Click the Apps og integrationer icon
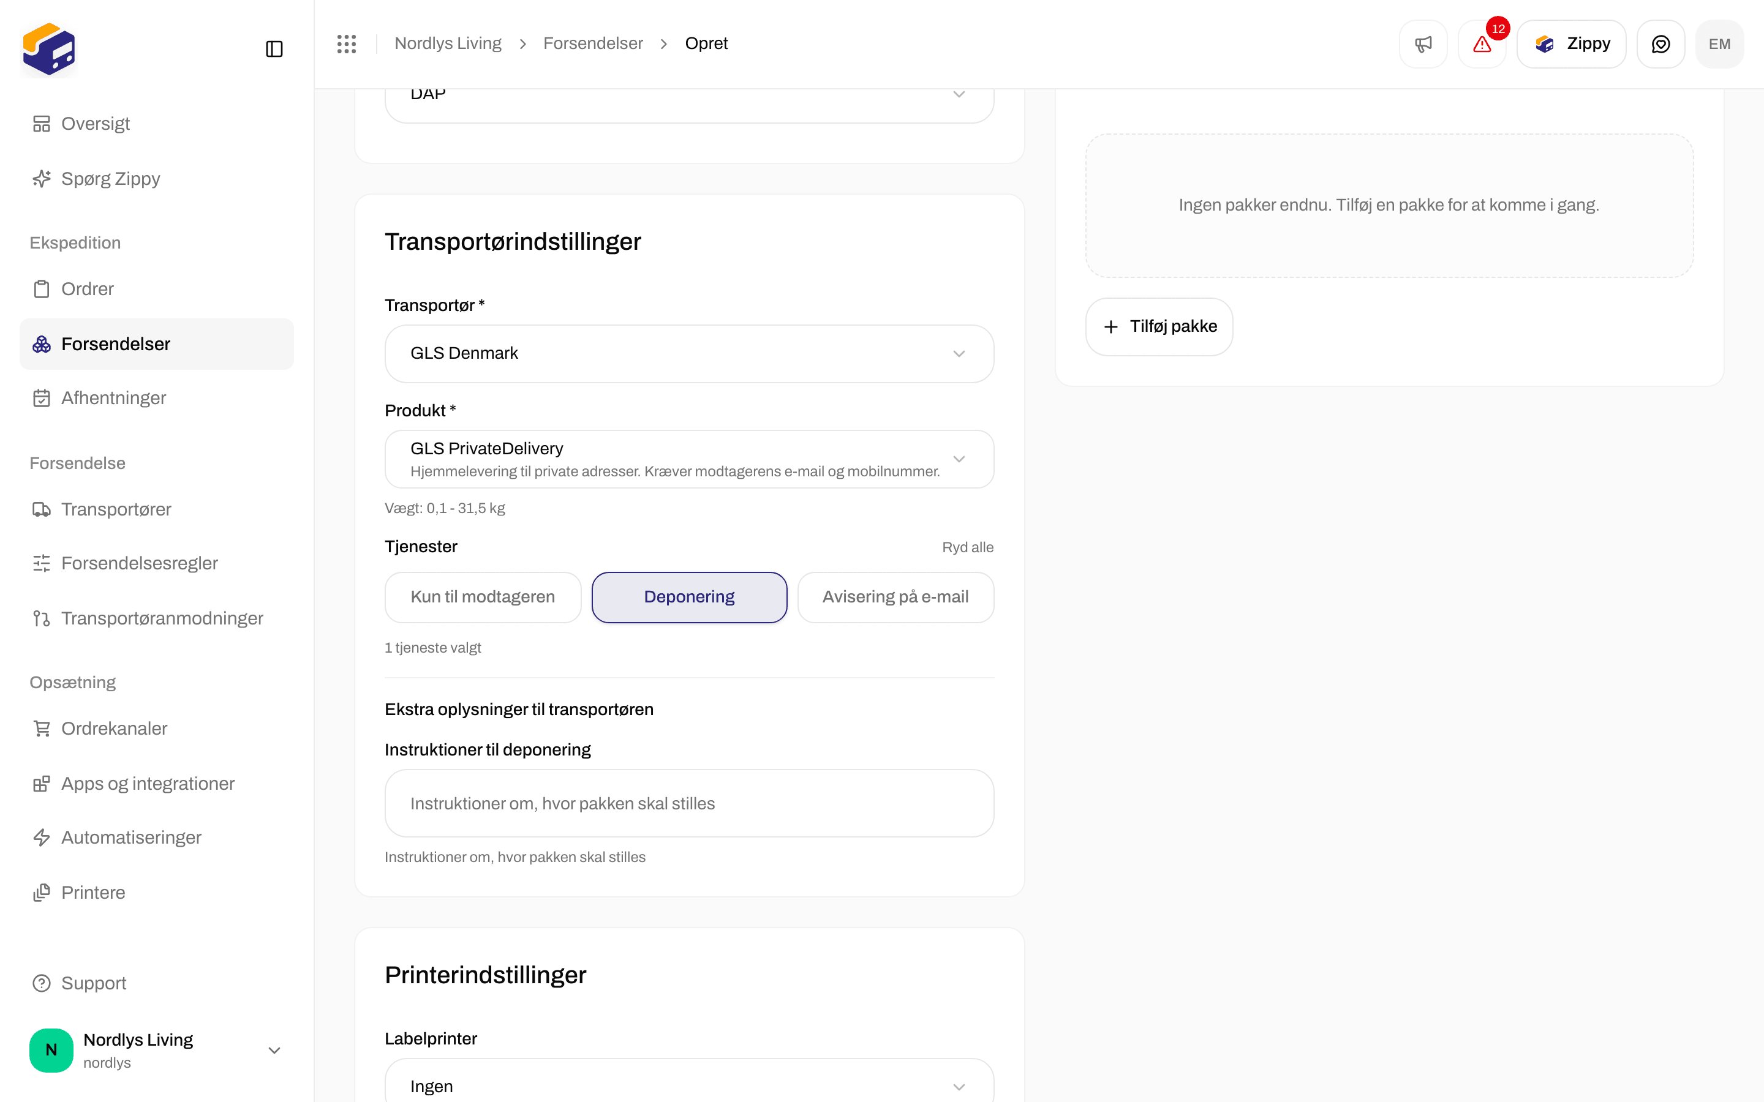Screen dimensions: 1764x1102 (42, 784)
